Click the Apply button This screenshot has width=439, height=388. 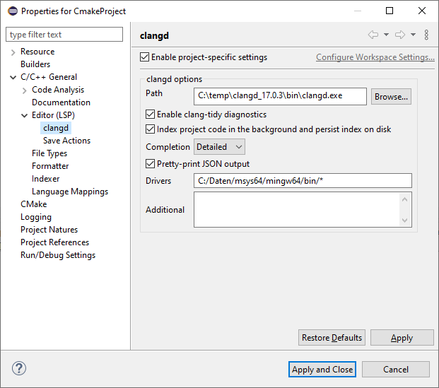pos(402,338)
